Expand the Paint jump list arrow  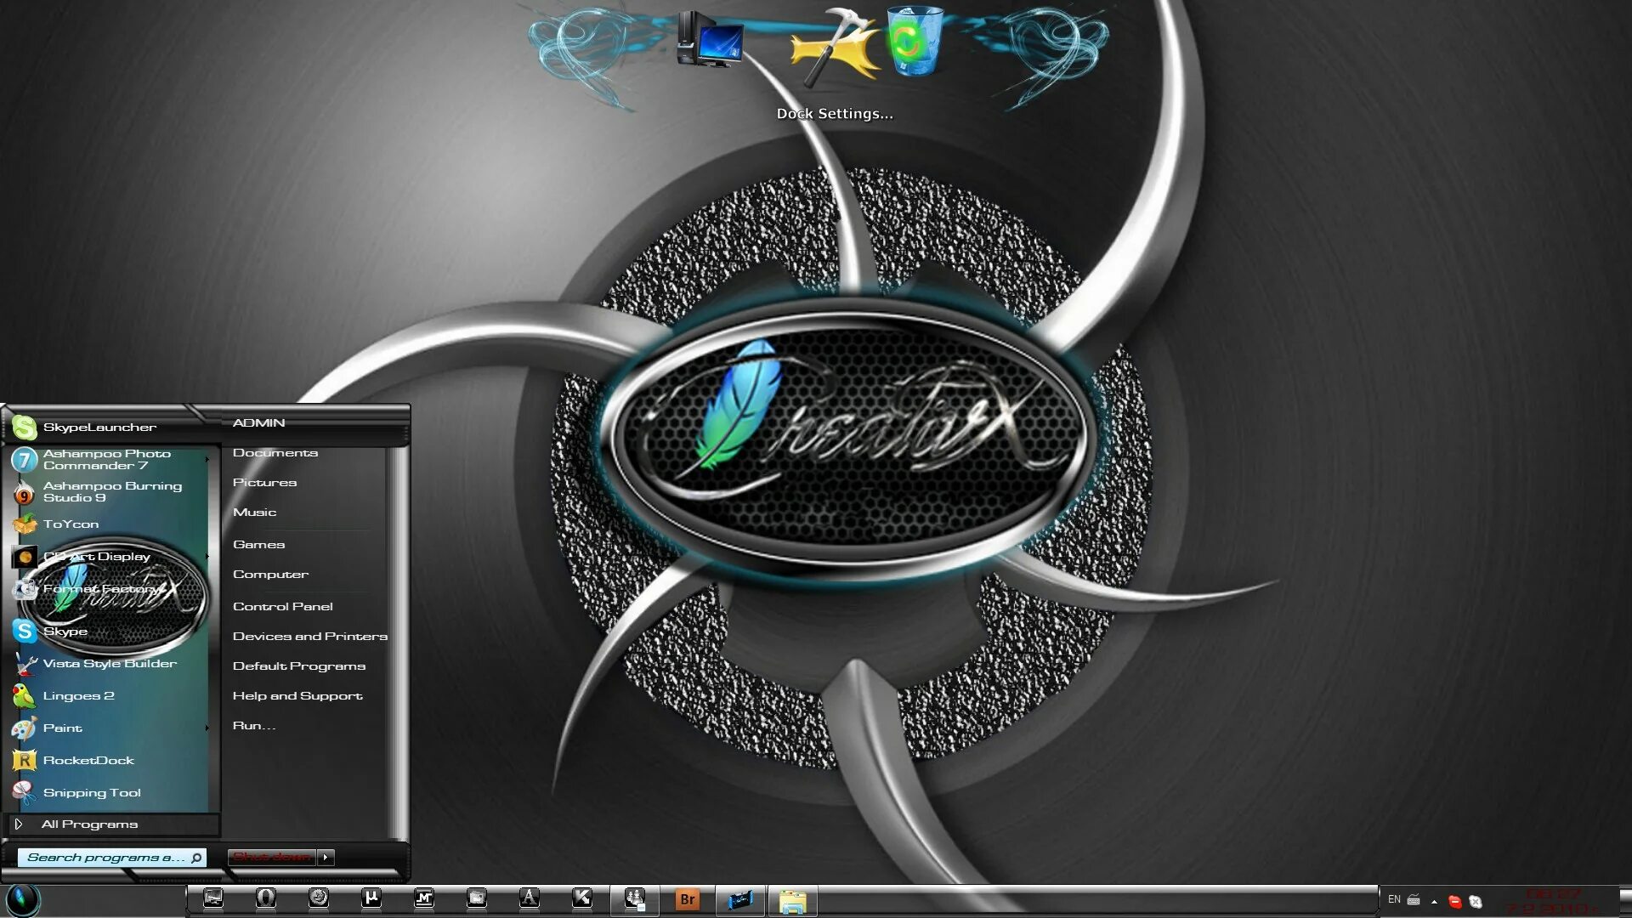click(x=207, y=728)
